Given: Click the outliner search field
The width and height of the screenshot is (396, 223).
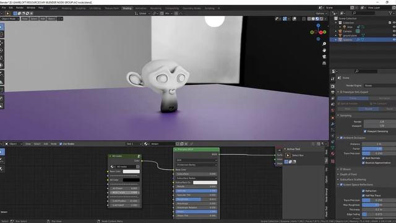Looking at the screenshot, I should click(363, 13).
